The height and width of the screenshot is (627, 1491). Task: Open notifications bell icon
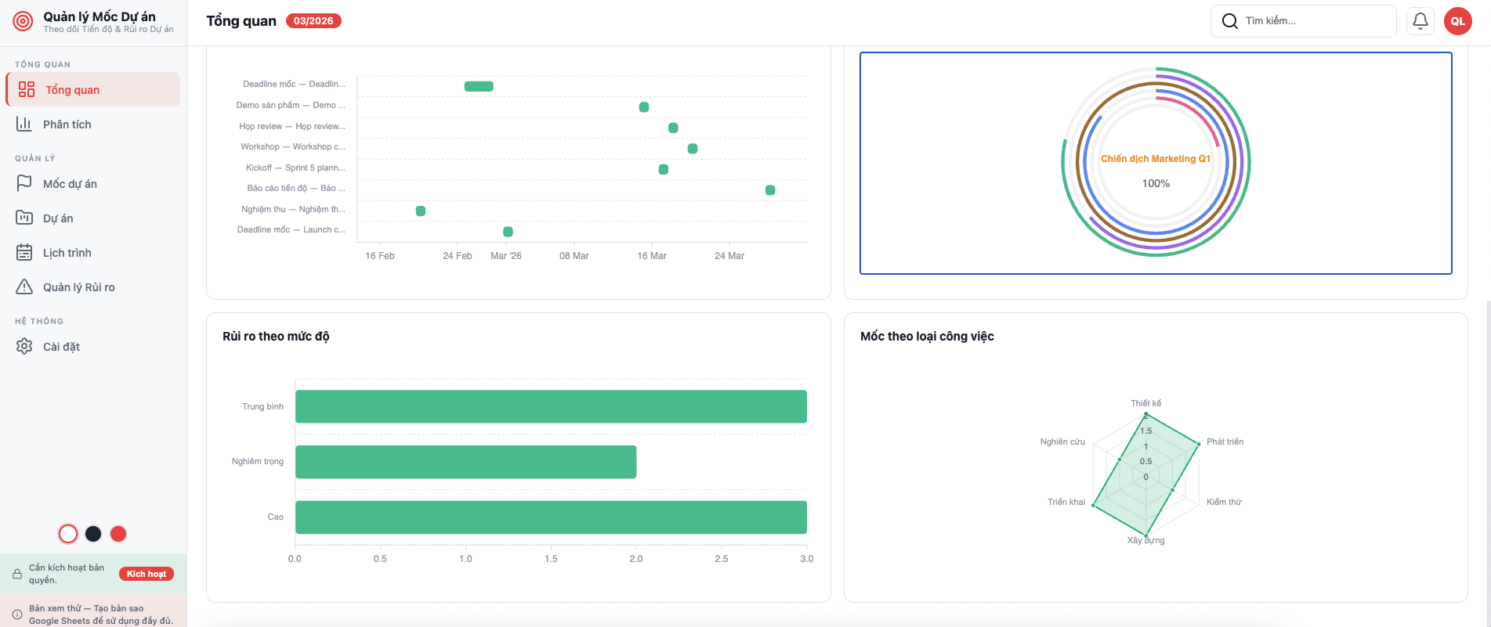[1420, 21]
